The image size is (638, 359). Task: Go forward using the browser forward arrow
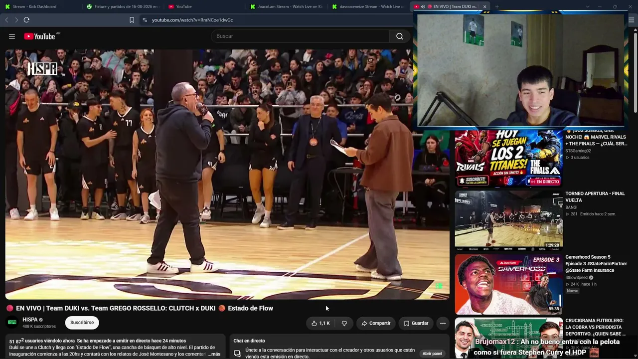pos(16,20)
